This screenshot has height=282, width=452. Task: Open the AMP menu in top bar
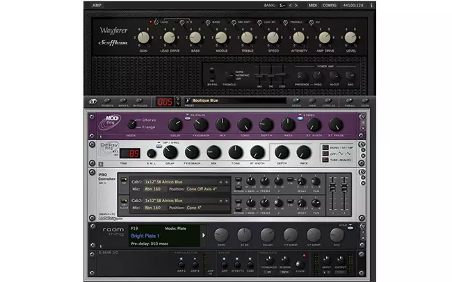click(x=97, y=5)
